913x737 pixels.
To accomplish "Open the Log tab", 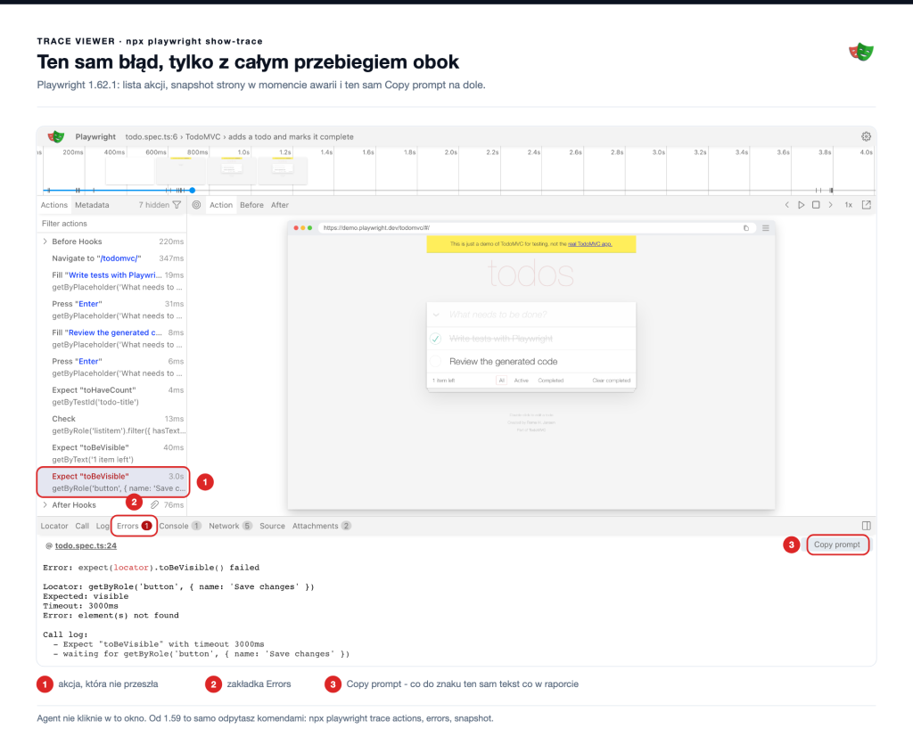I will click(x=103, y=526).
